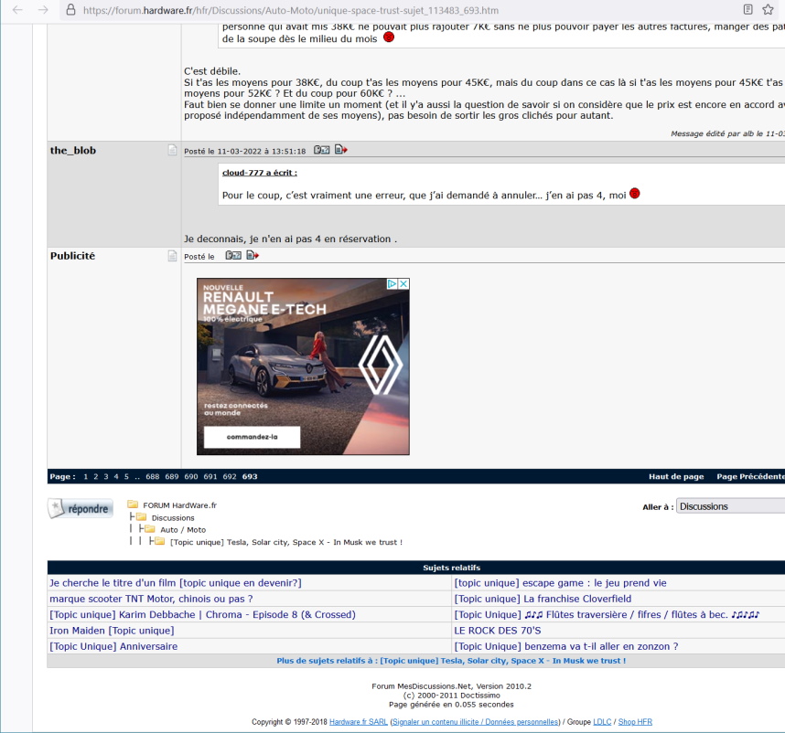Open La franchise Cloverfield topic
This screenshot has height=733, width=785.
pos(543,599)
